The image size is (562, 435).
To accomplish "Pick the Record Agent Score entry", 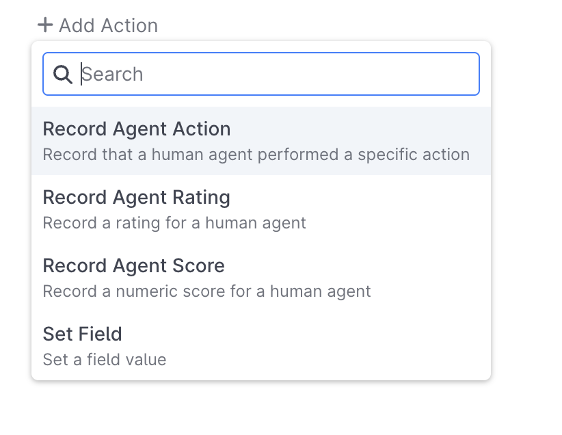I will click(261, 278).
